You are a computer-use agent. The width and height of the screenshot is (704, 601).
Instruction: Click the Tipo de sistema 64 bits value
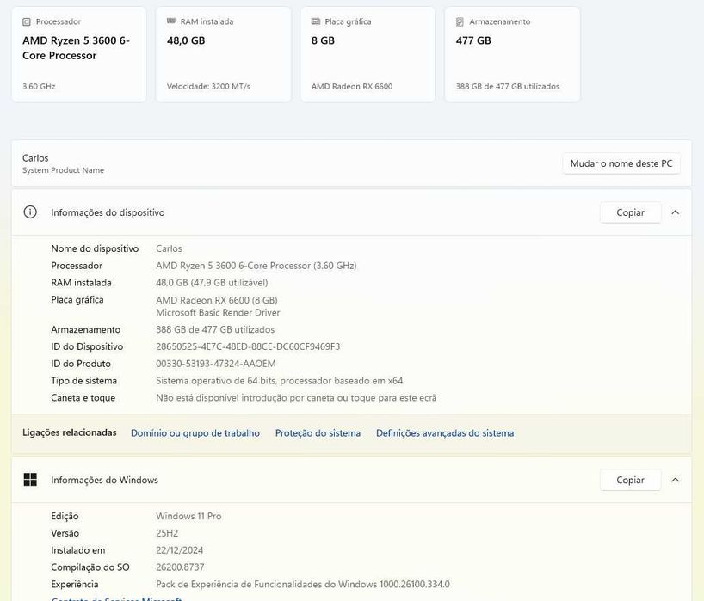pos(279,381)
